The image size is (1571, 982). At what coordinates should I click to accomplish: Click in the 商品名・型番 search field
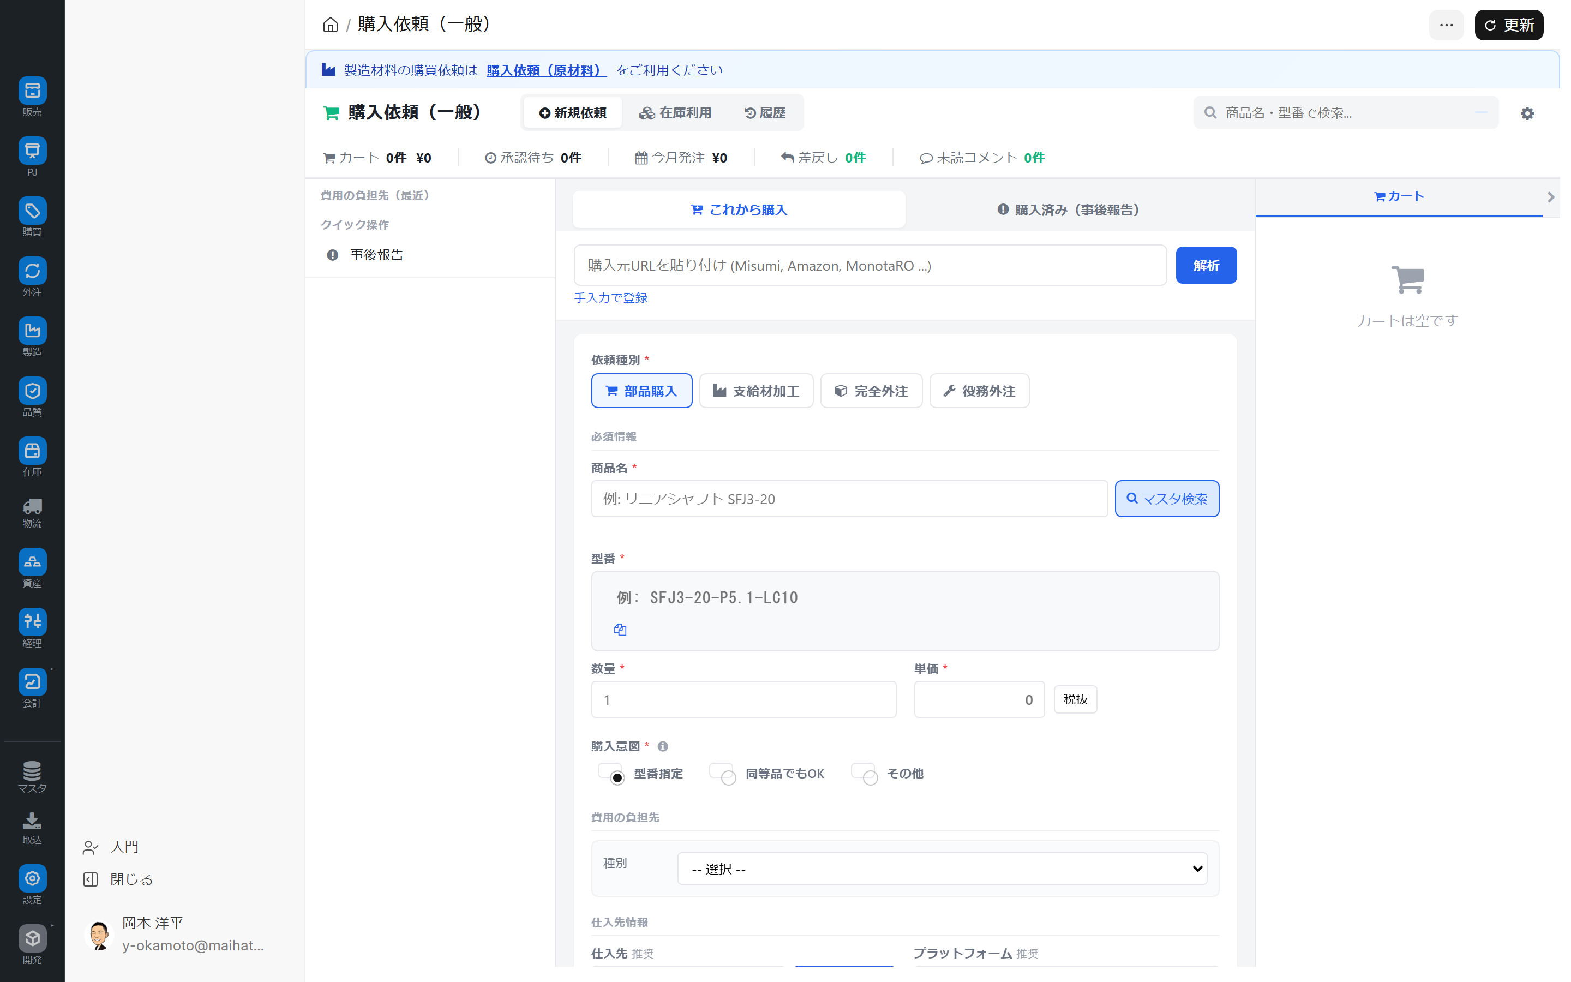click(1344, 112)
